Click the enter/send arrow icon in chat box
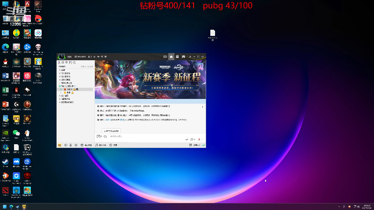Viewport: 374px width, 210px height. point(187,139)
